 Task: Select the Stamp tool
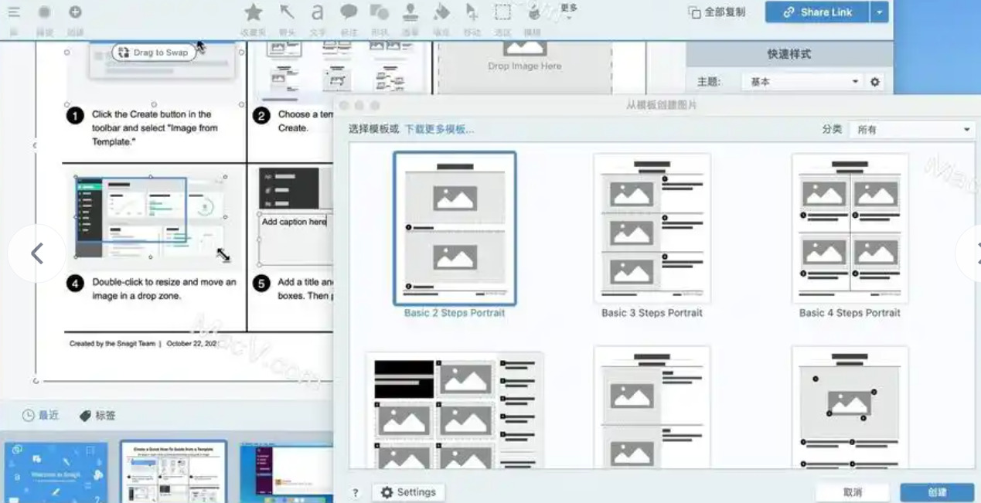410,12
